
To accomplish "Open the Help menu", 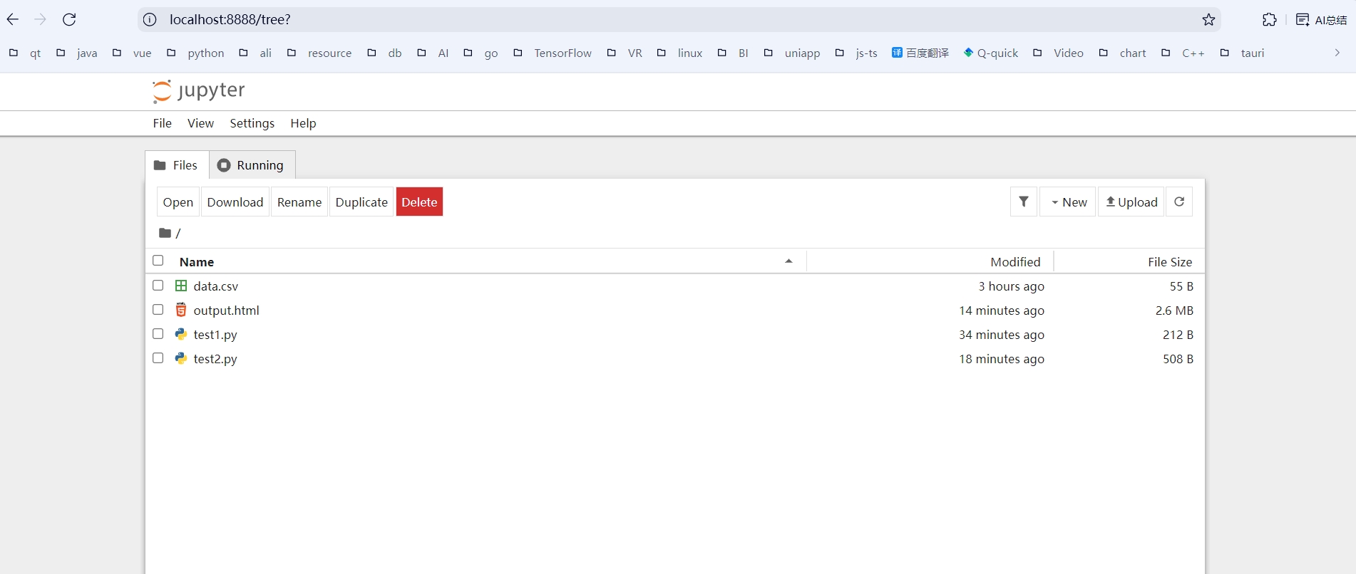I will coord(303,123).
